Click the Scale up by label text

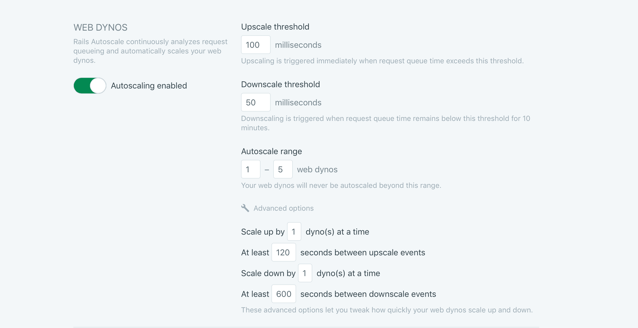coord(263,232)
